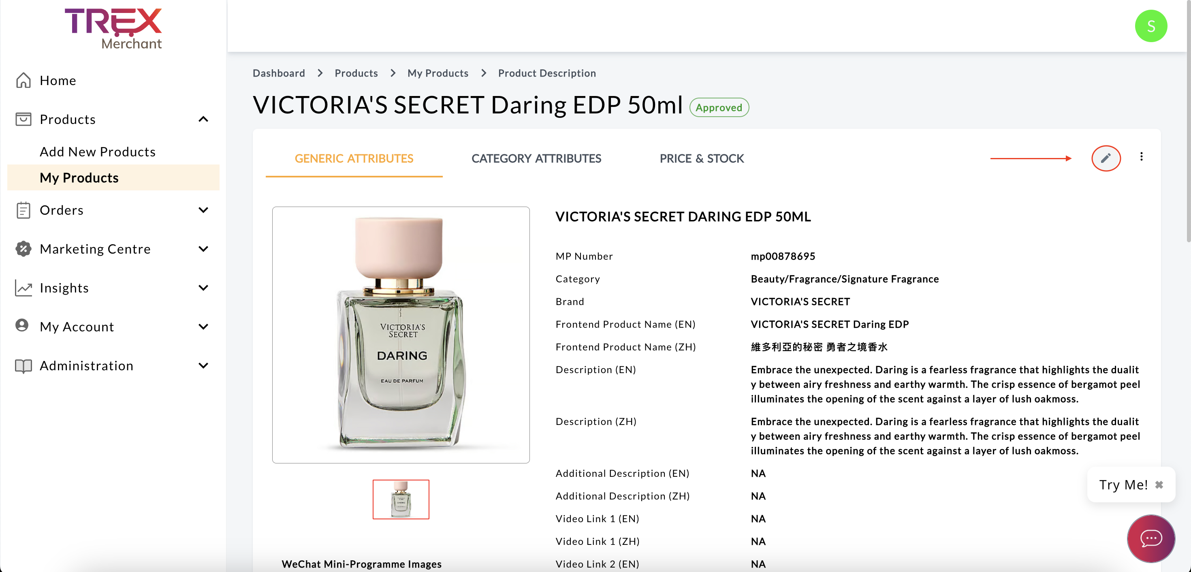Viewport: 1191px width, 572px height.
Task: Click the Marketing Centre badge icon
Action: coord(23,249)
